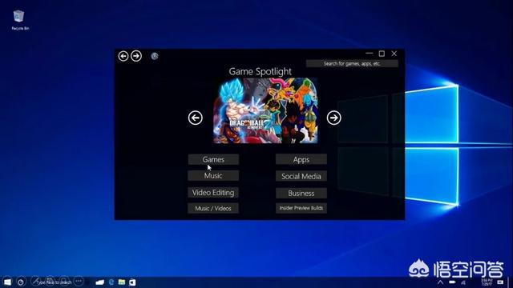Screen dimensions: 513x288
Task: Open the Music / Videos category
Action: (x=213, y=208)
